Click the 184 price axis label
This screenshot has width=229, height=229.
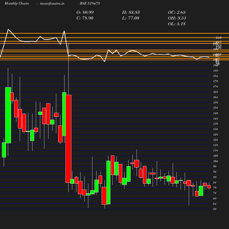pyautogui.click(x=216, y=76)
